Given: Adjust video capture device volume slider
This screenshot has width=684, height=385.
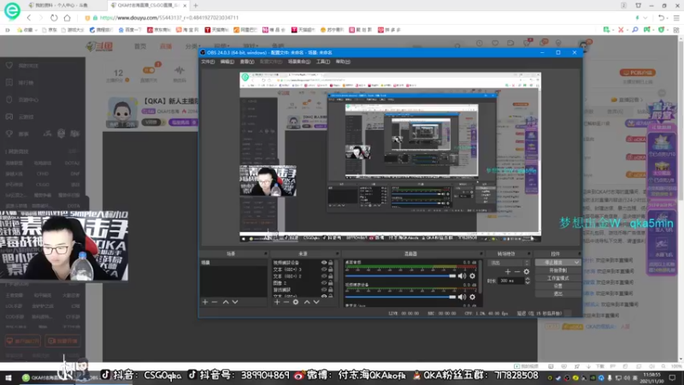Looking at the screenshot, I should (400, 297).
